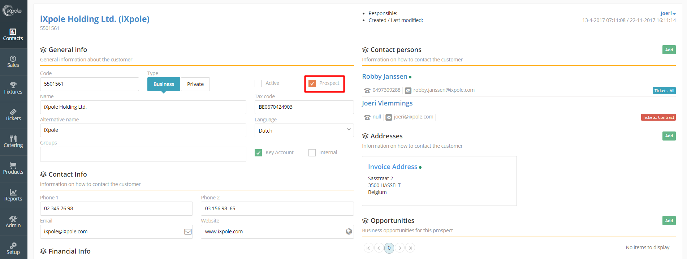Click Tickets: All badge for Robby Janssen
This screenshot has height=259, width=687.
[664, 91]
